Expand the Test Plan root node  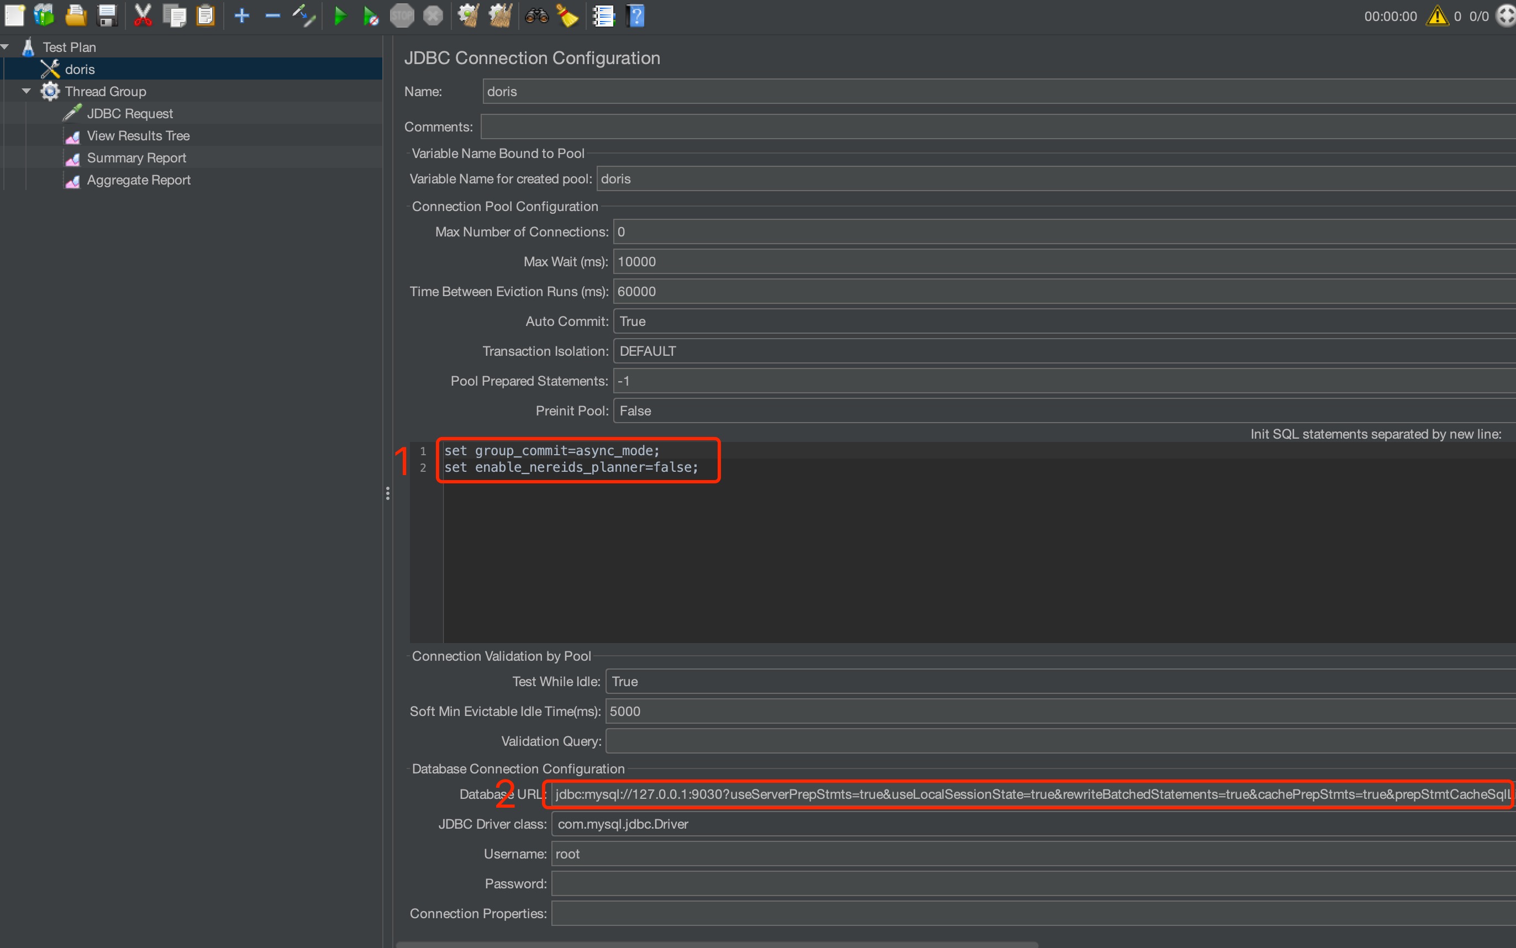9,46
